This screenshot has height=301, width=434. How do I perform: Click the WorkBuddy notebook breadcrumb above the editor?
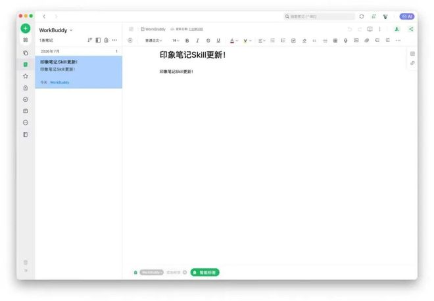pyautogui.click(x=153, y=29)
